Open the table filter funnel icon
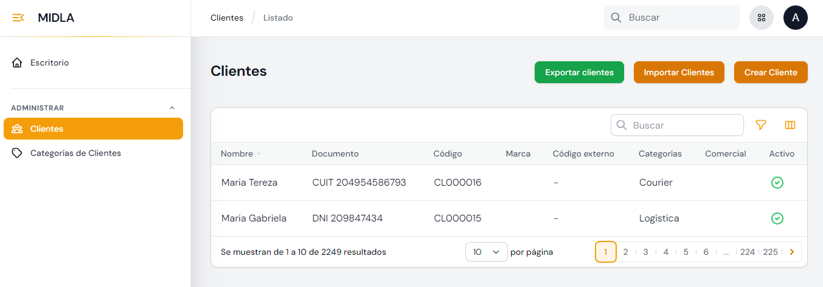This screenshot has width=823, height=287. (x=760, y=125)
